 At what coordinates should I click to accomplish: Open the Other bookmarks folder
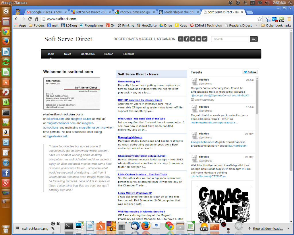point(276,25)
